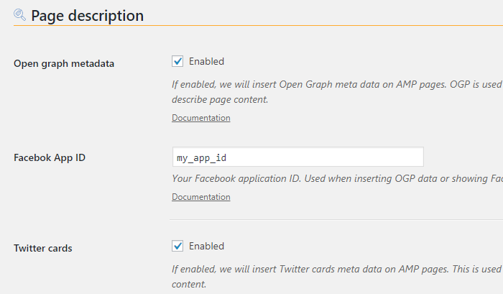The height and width of the screenshot is (294, 503).
Task: Focus the Facebook App ID text field
Action: pyautogui.click(x=298, y=157)
